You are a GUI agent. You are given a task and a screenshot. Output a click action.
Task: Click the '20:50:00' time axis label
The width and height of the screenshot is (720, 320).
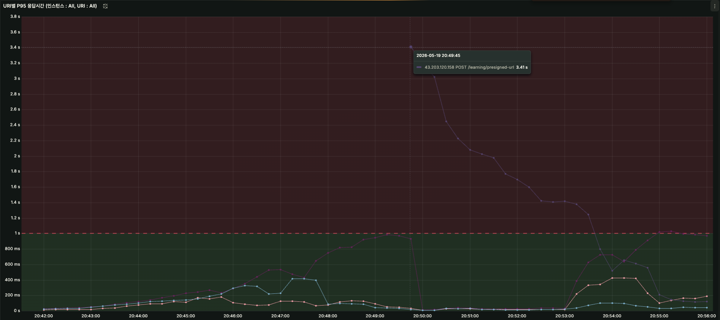pos(422,316)
